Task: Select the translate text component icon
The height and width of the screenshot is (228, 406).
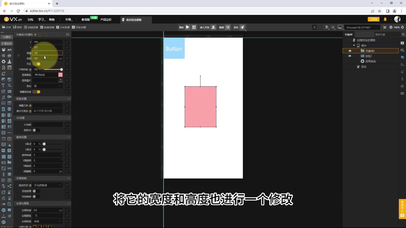Action: [9, 85]
